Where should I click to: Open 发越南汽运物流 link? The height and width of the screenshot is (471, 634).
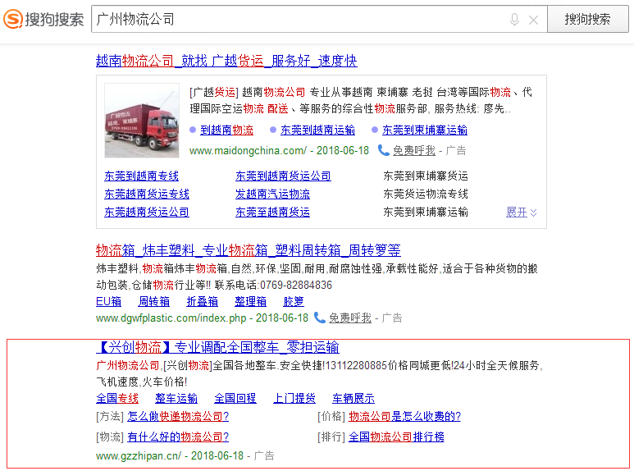[x=272, y=194]
